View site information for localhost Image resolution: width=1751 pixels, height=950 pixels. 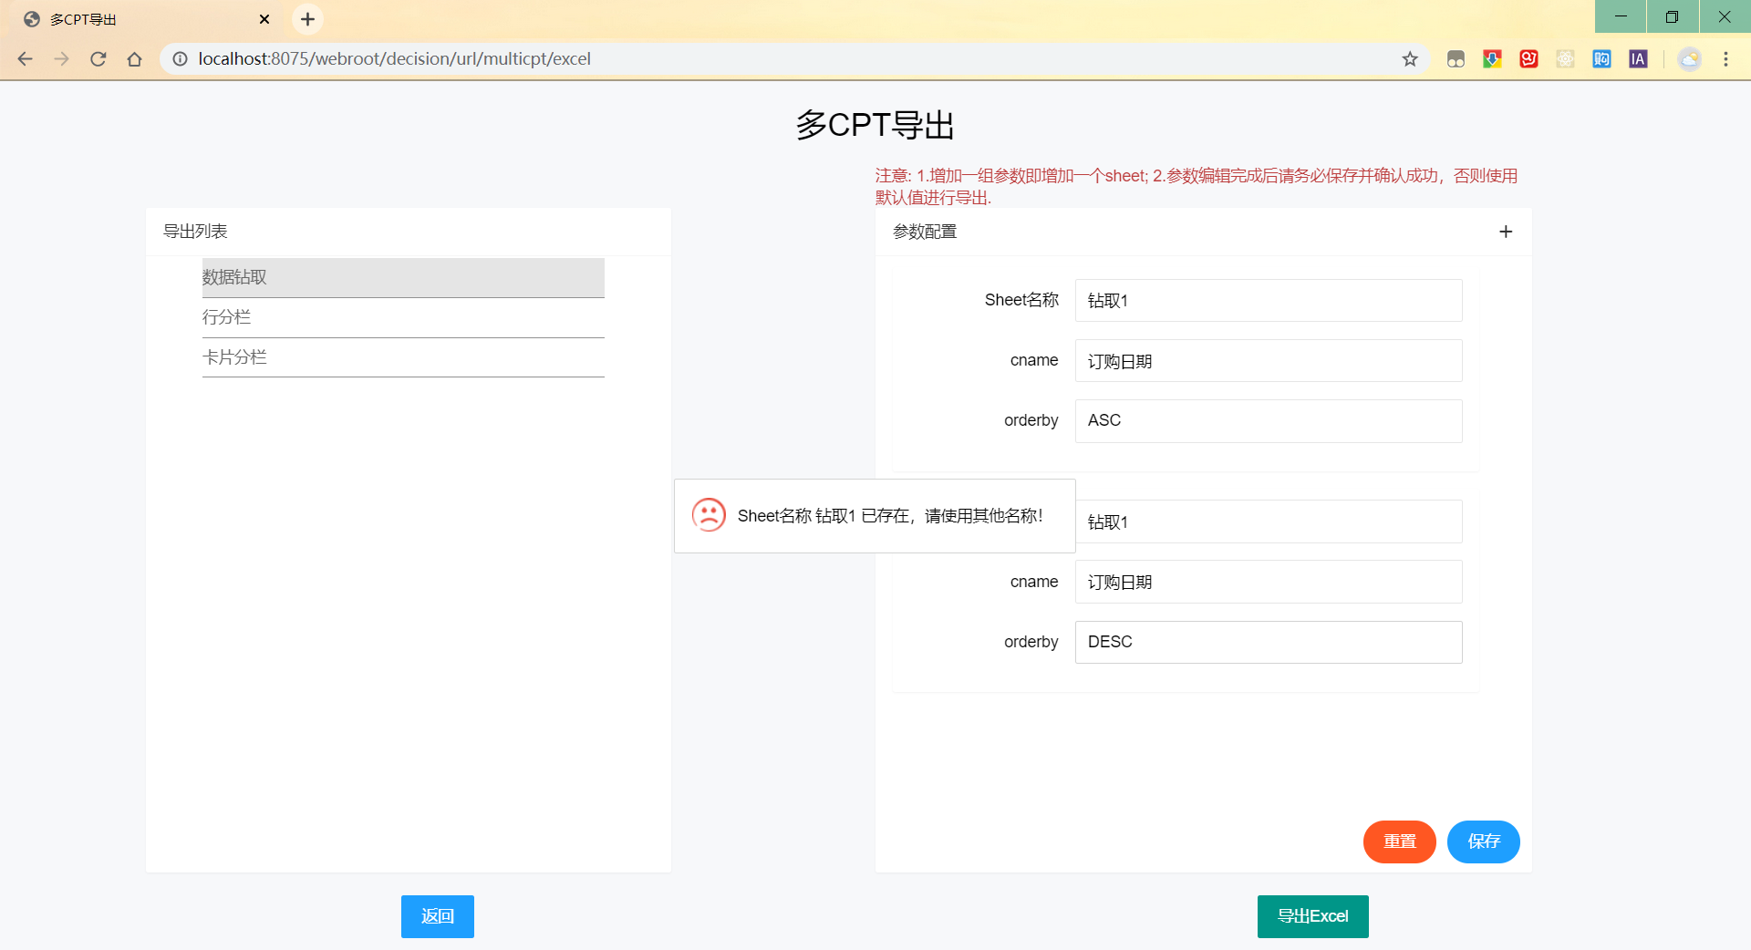(x=181, y=59)
